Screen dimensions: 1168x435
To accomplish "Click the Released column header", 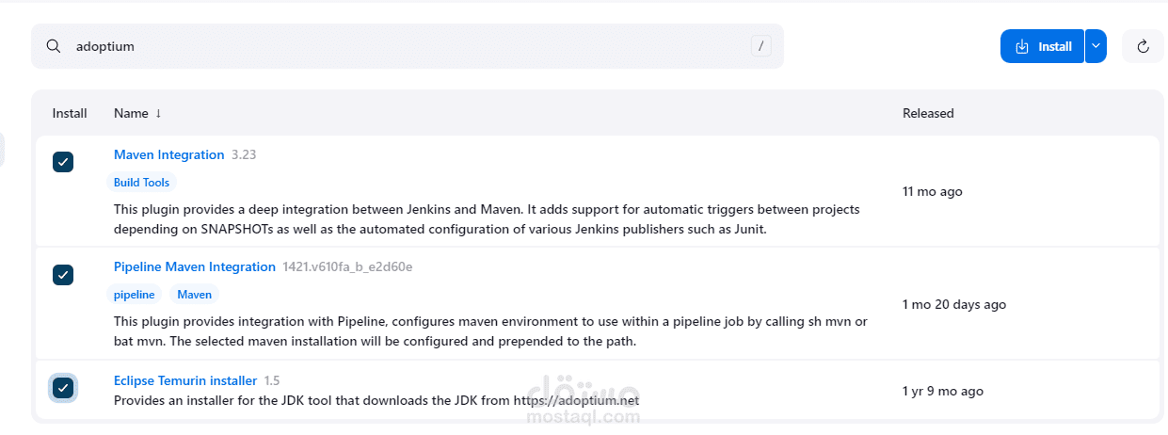I will (928, 113).
